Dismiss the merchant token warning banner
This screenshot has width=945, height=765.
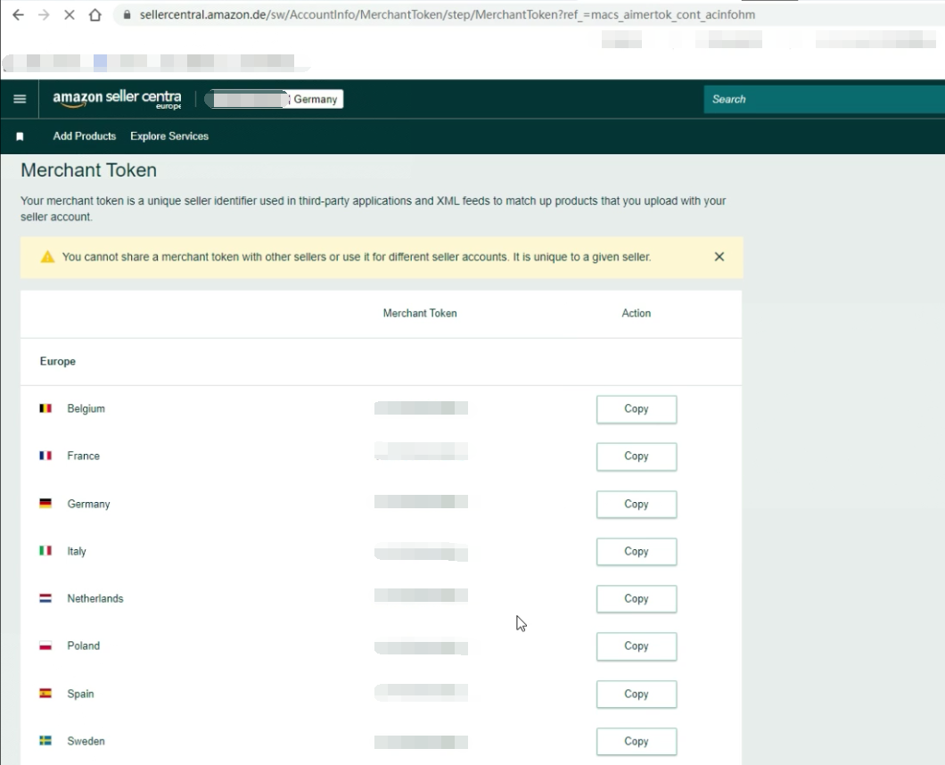pos(719,257)
